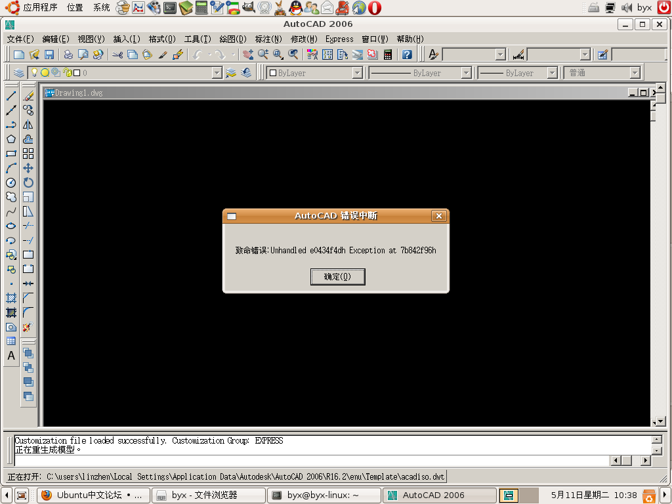Open the Express menu

pos(339,39)
